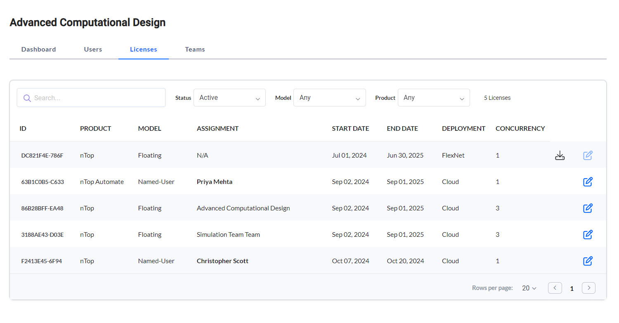Click license ID F2413E45-6F94
This screenshot has width=619, height=323.
click(41, 261)
